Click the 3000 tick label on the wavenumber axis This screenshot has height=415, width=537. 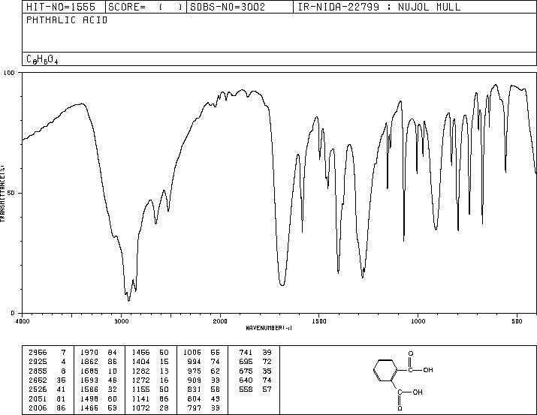(x=121, y=321)
